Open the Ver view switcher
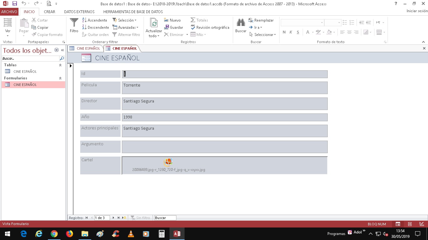428x240 pixels. 8,27
